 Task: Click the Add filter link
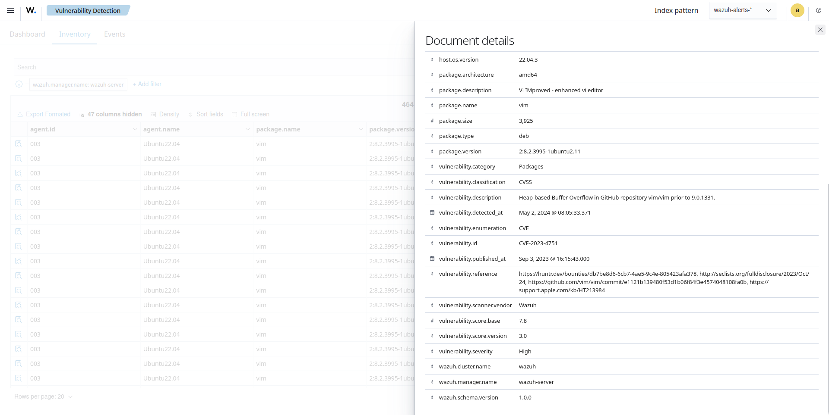(x=147, y=84)
